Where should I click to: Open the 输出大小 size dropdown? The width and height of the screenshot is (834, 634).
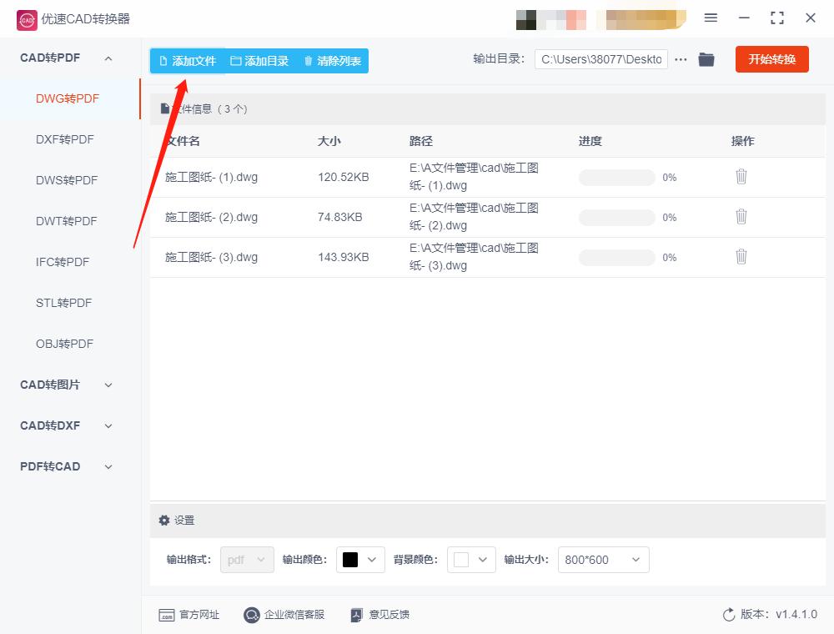tap(603, 560)
